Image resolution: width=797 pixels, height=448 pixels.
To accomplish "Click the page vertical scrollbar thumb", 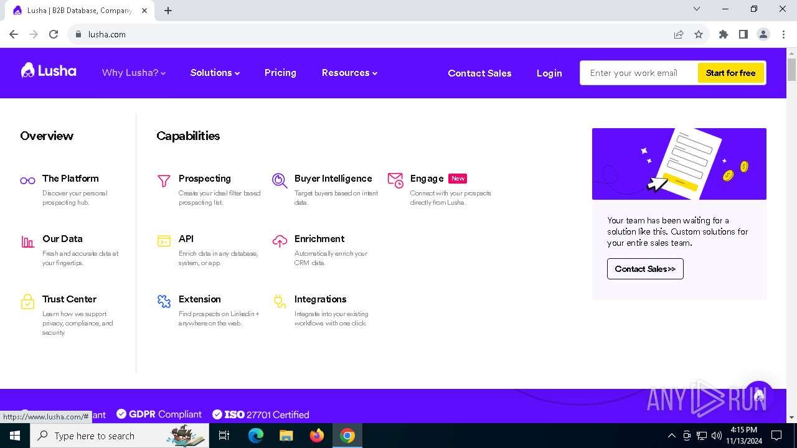I will point(791,70).
